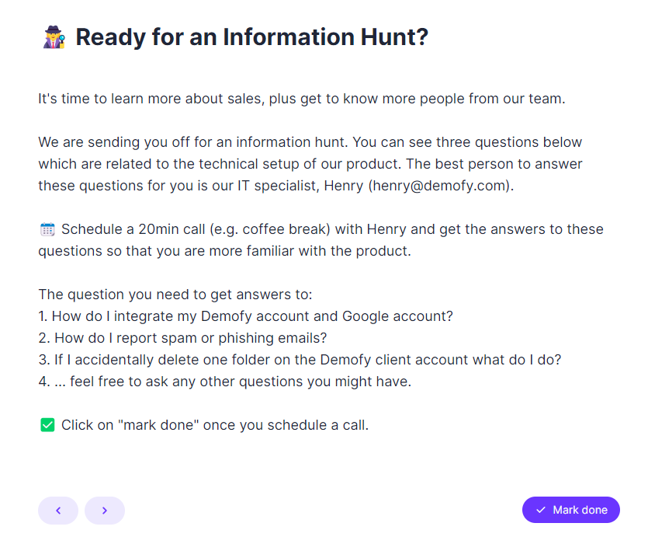This screenshot has height=537, width=648.
Task: Click the Mark done button
Action: click(x=571, y=510)
